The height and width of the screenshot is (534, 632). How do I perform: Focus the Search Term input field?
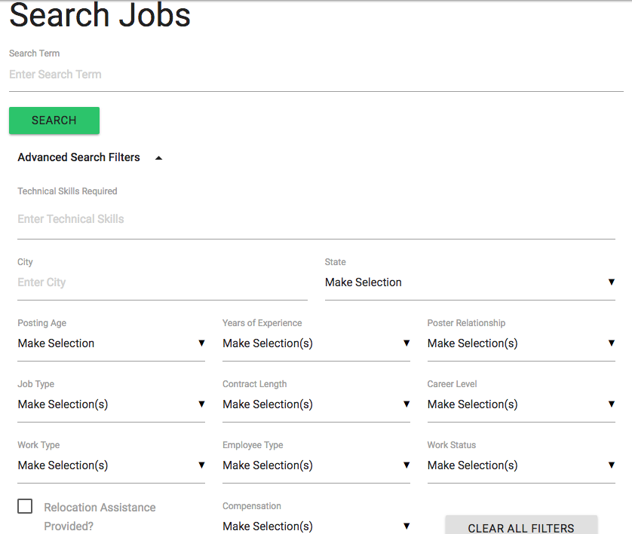(316, 75)
